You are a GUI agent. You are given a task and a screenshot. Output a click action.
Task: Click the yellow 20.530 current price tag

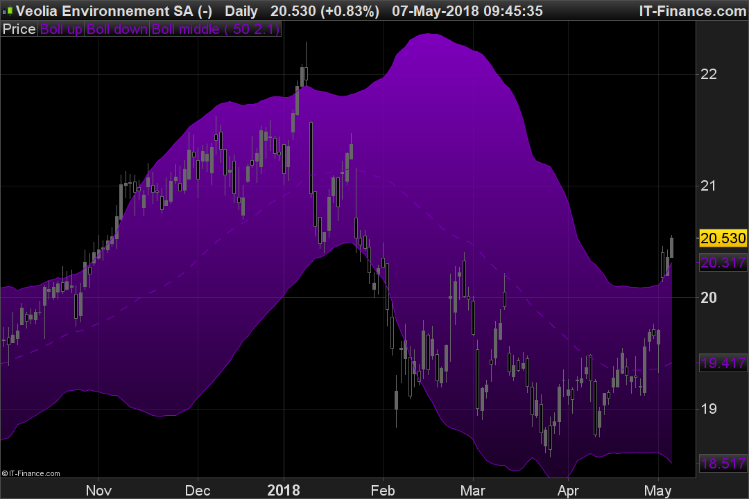point(723,238)
